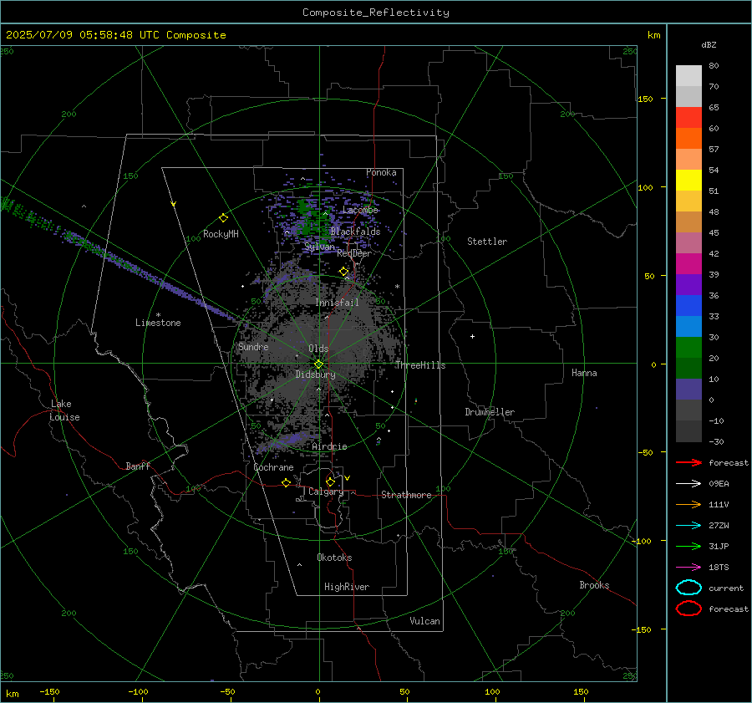Click the dBZ legend heading
This screenshot has width=752, height=703.
pyautogui.click(x=709, y=44)
